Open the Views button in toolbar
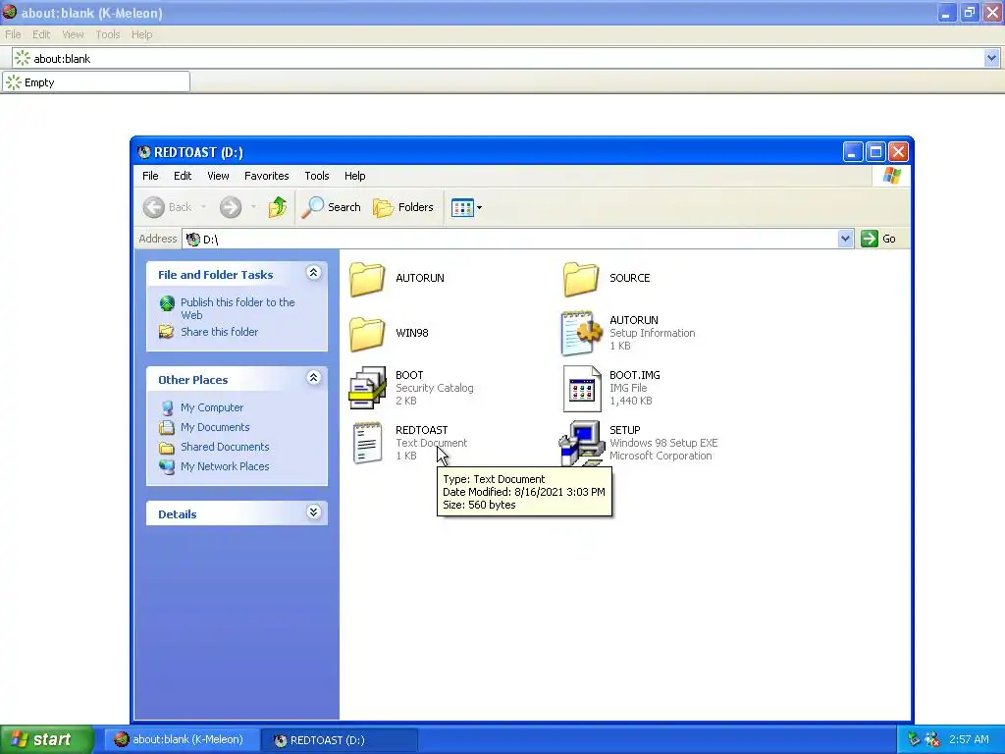This screenshot has width=1005, height=754. coord(461,208)
